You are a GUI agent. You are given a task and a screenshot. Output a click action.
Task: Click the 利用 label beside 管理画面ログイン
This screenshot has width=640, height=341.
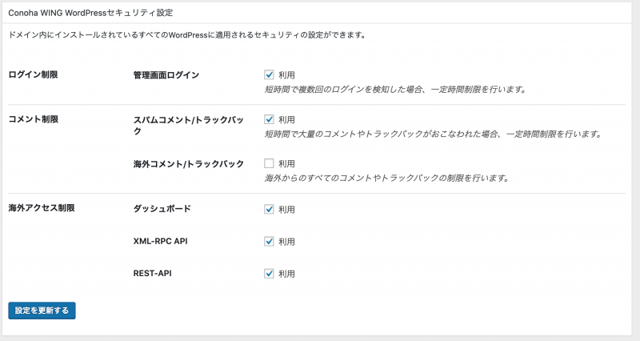[286, 75]
